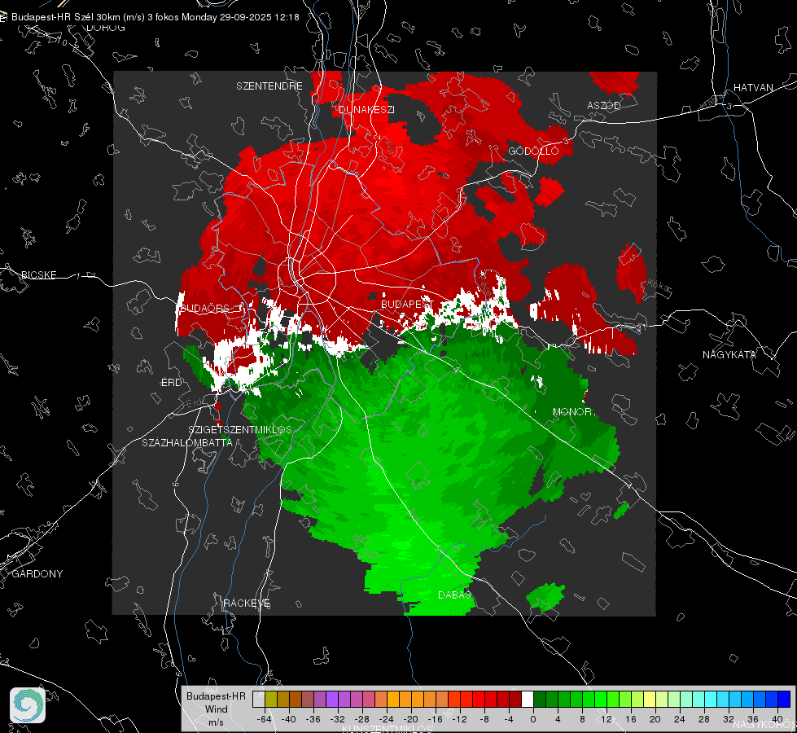Click the SZIGETSZENTMIKLÓS map label

click(240, 429)
